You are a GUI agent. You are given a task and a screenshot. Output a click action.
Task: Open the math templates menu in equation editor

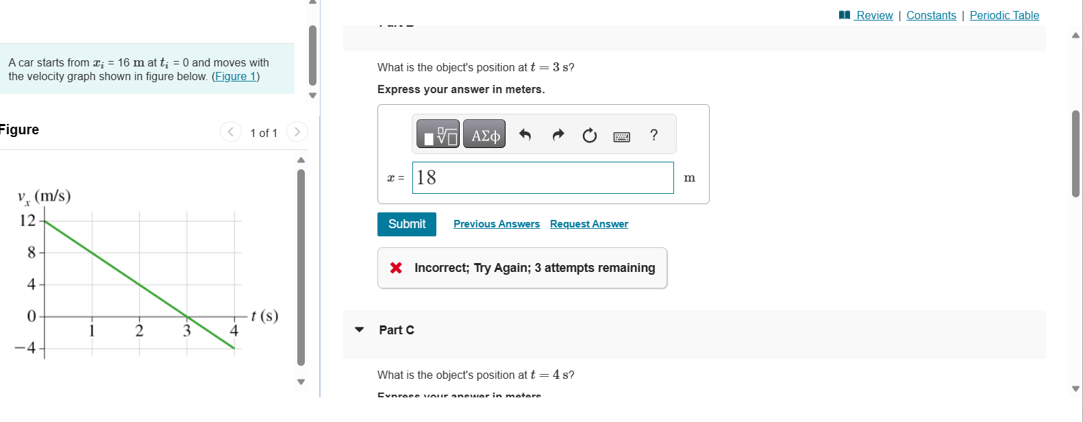click(436, 134)
